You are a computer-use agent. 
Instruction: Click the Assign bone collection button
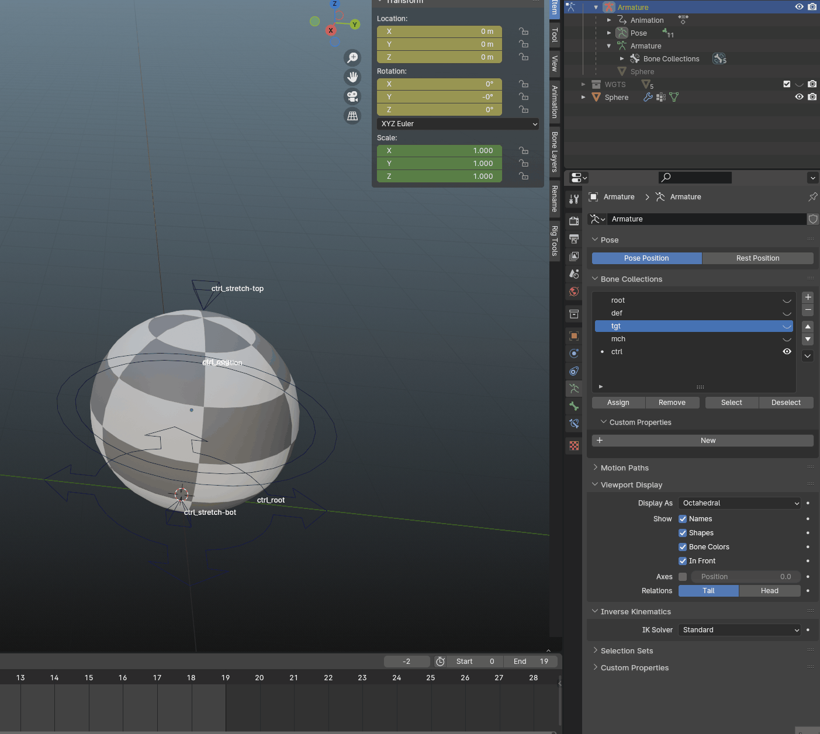point(618,403)
